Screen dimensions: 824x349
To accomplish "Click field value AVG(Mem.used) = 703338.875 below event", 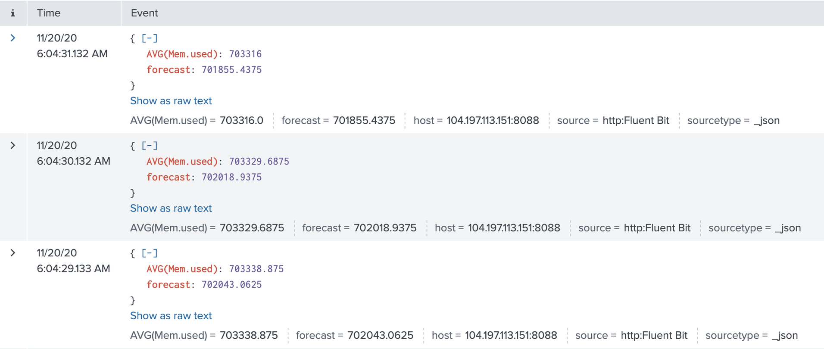I will coord(249,336).
